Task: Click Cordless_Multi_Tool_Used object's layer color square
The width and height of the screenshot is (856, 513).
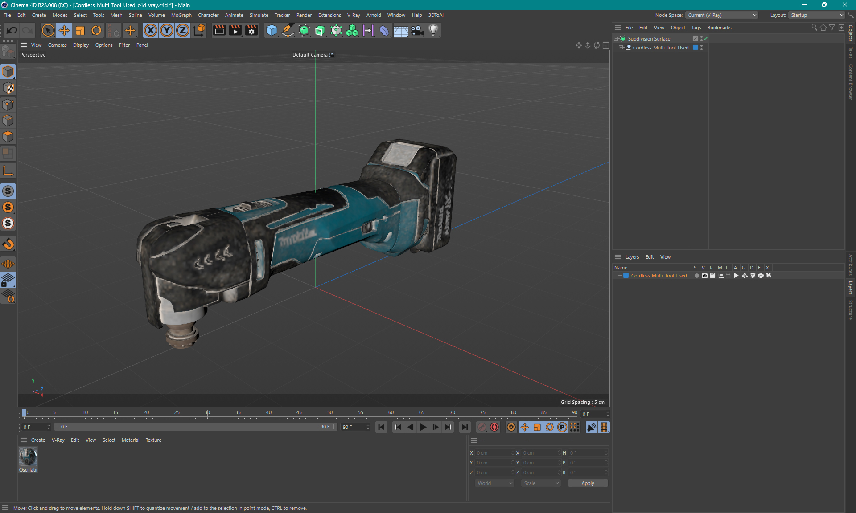Action: tap(695, 47)
